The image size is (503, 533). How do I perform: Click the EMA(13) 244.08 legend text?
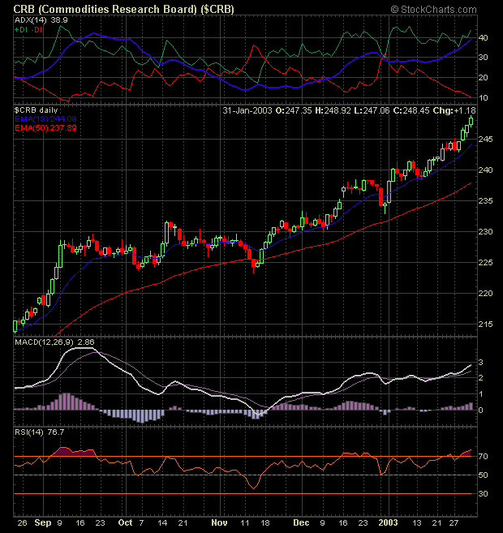(x=45, y=119)
